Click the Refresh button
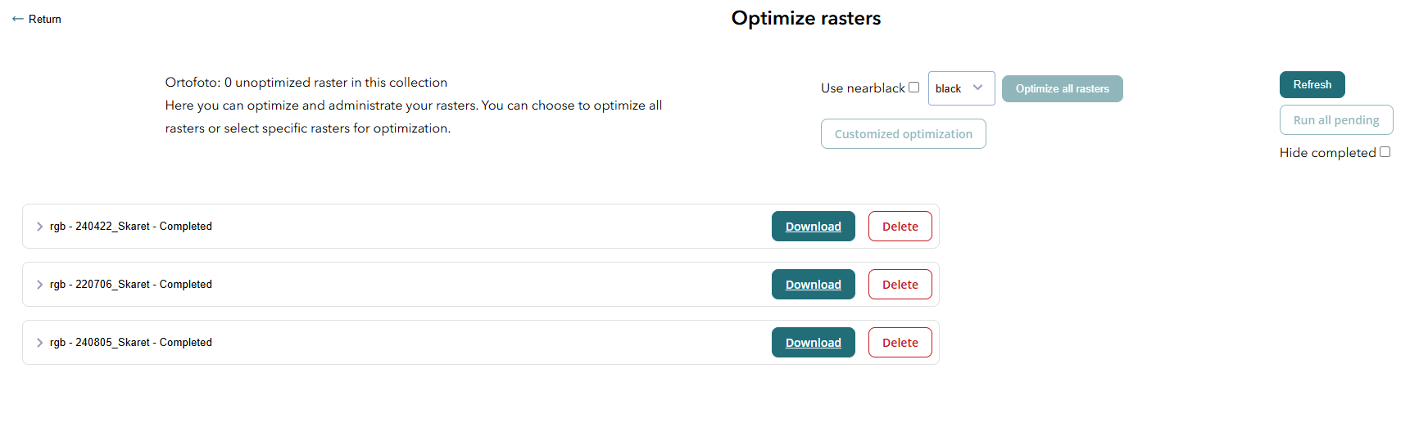 pyautogui.click(x=1312, y=85)
